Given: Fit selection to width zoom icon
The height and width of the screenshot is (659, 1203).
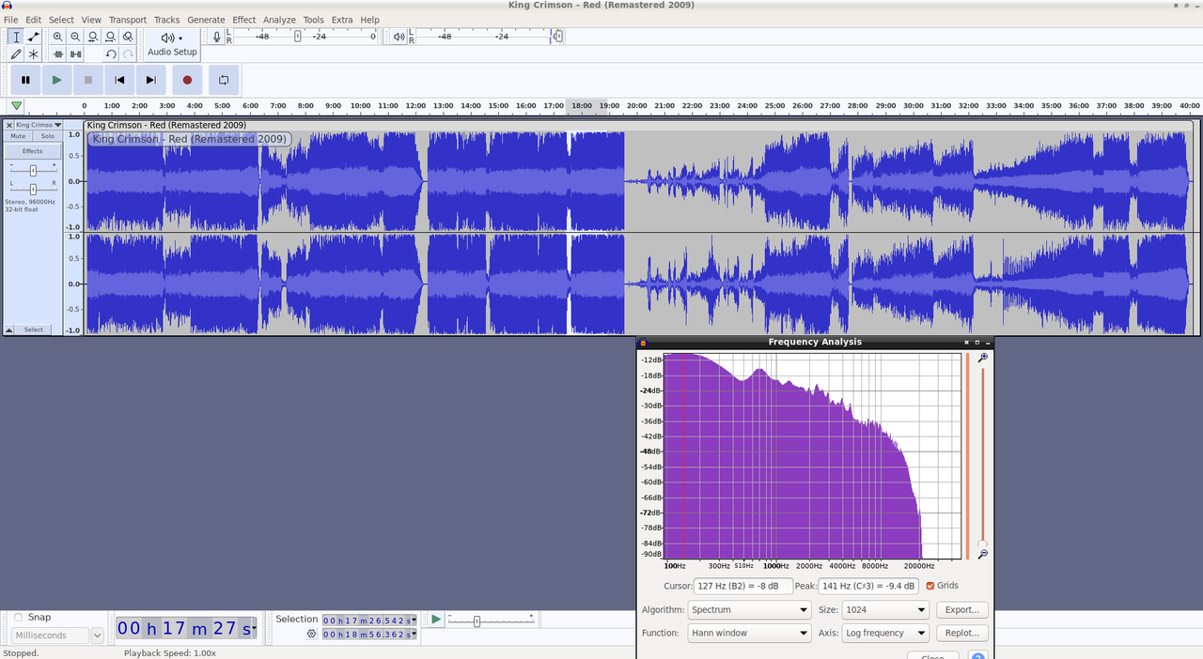Looking at the screenshot, I should [x=93, y=37].
